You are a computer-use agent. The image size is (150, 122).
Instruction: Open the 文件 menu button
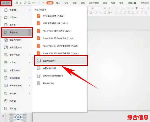click(6, 3)
